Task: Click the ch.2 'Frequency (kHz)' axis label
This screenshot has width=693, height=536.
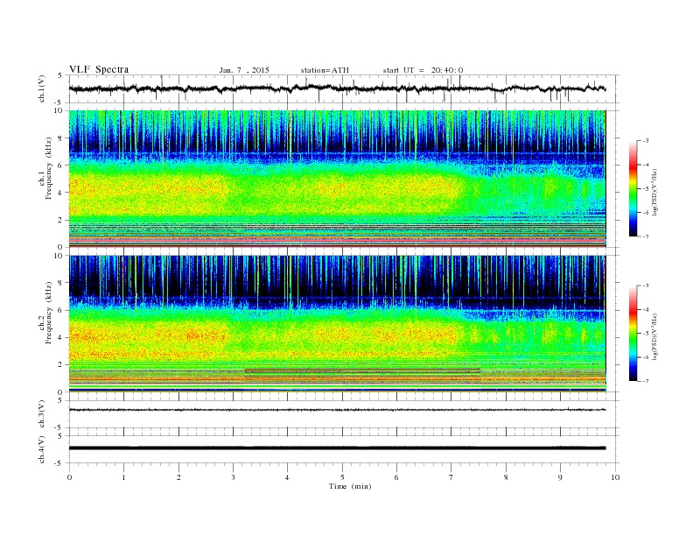Action: (49, 314)
